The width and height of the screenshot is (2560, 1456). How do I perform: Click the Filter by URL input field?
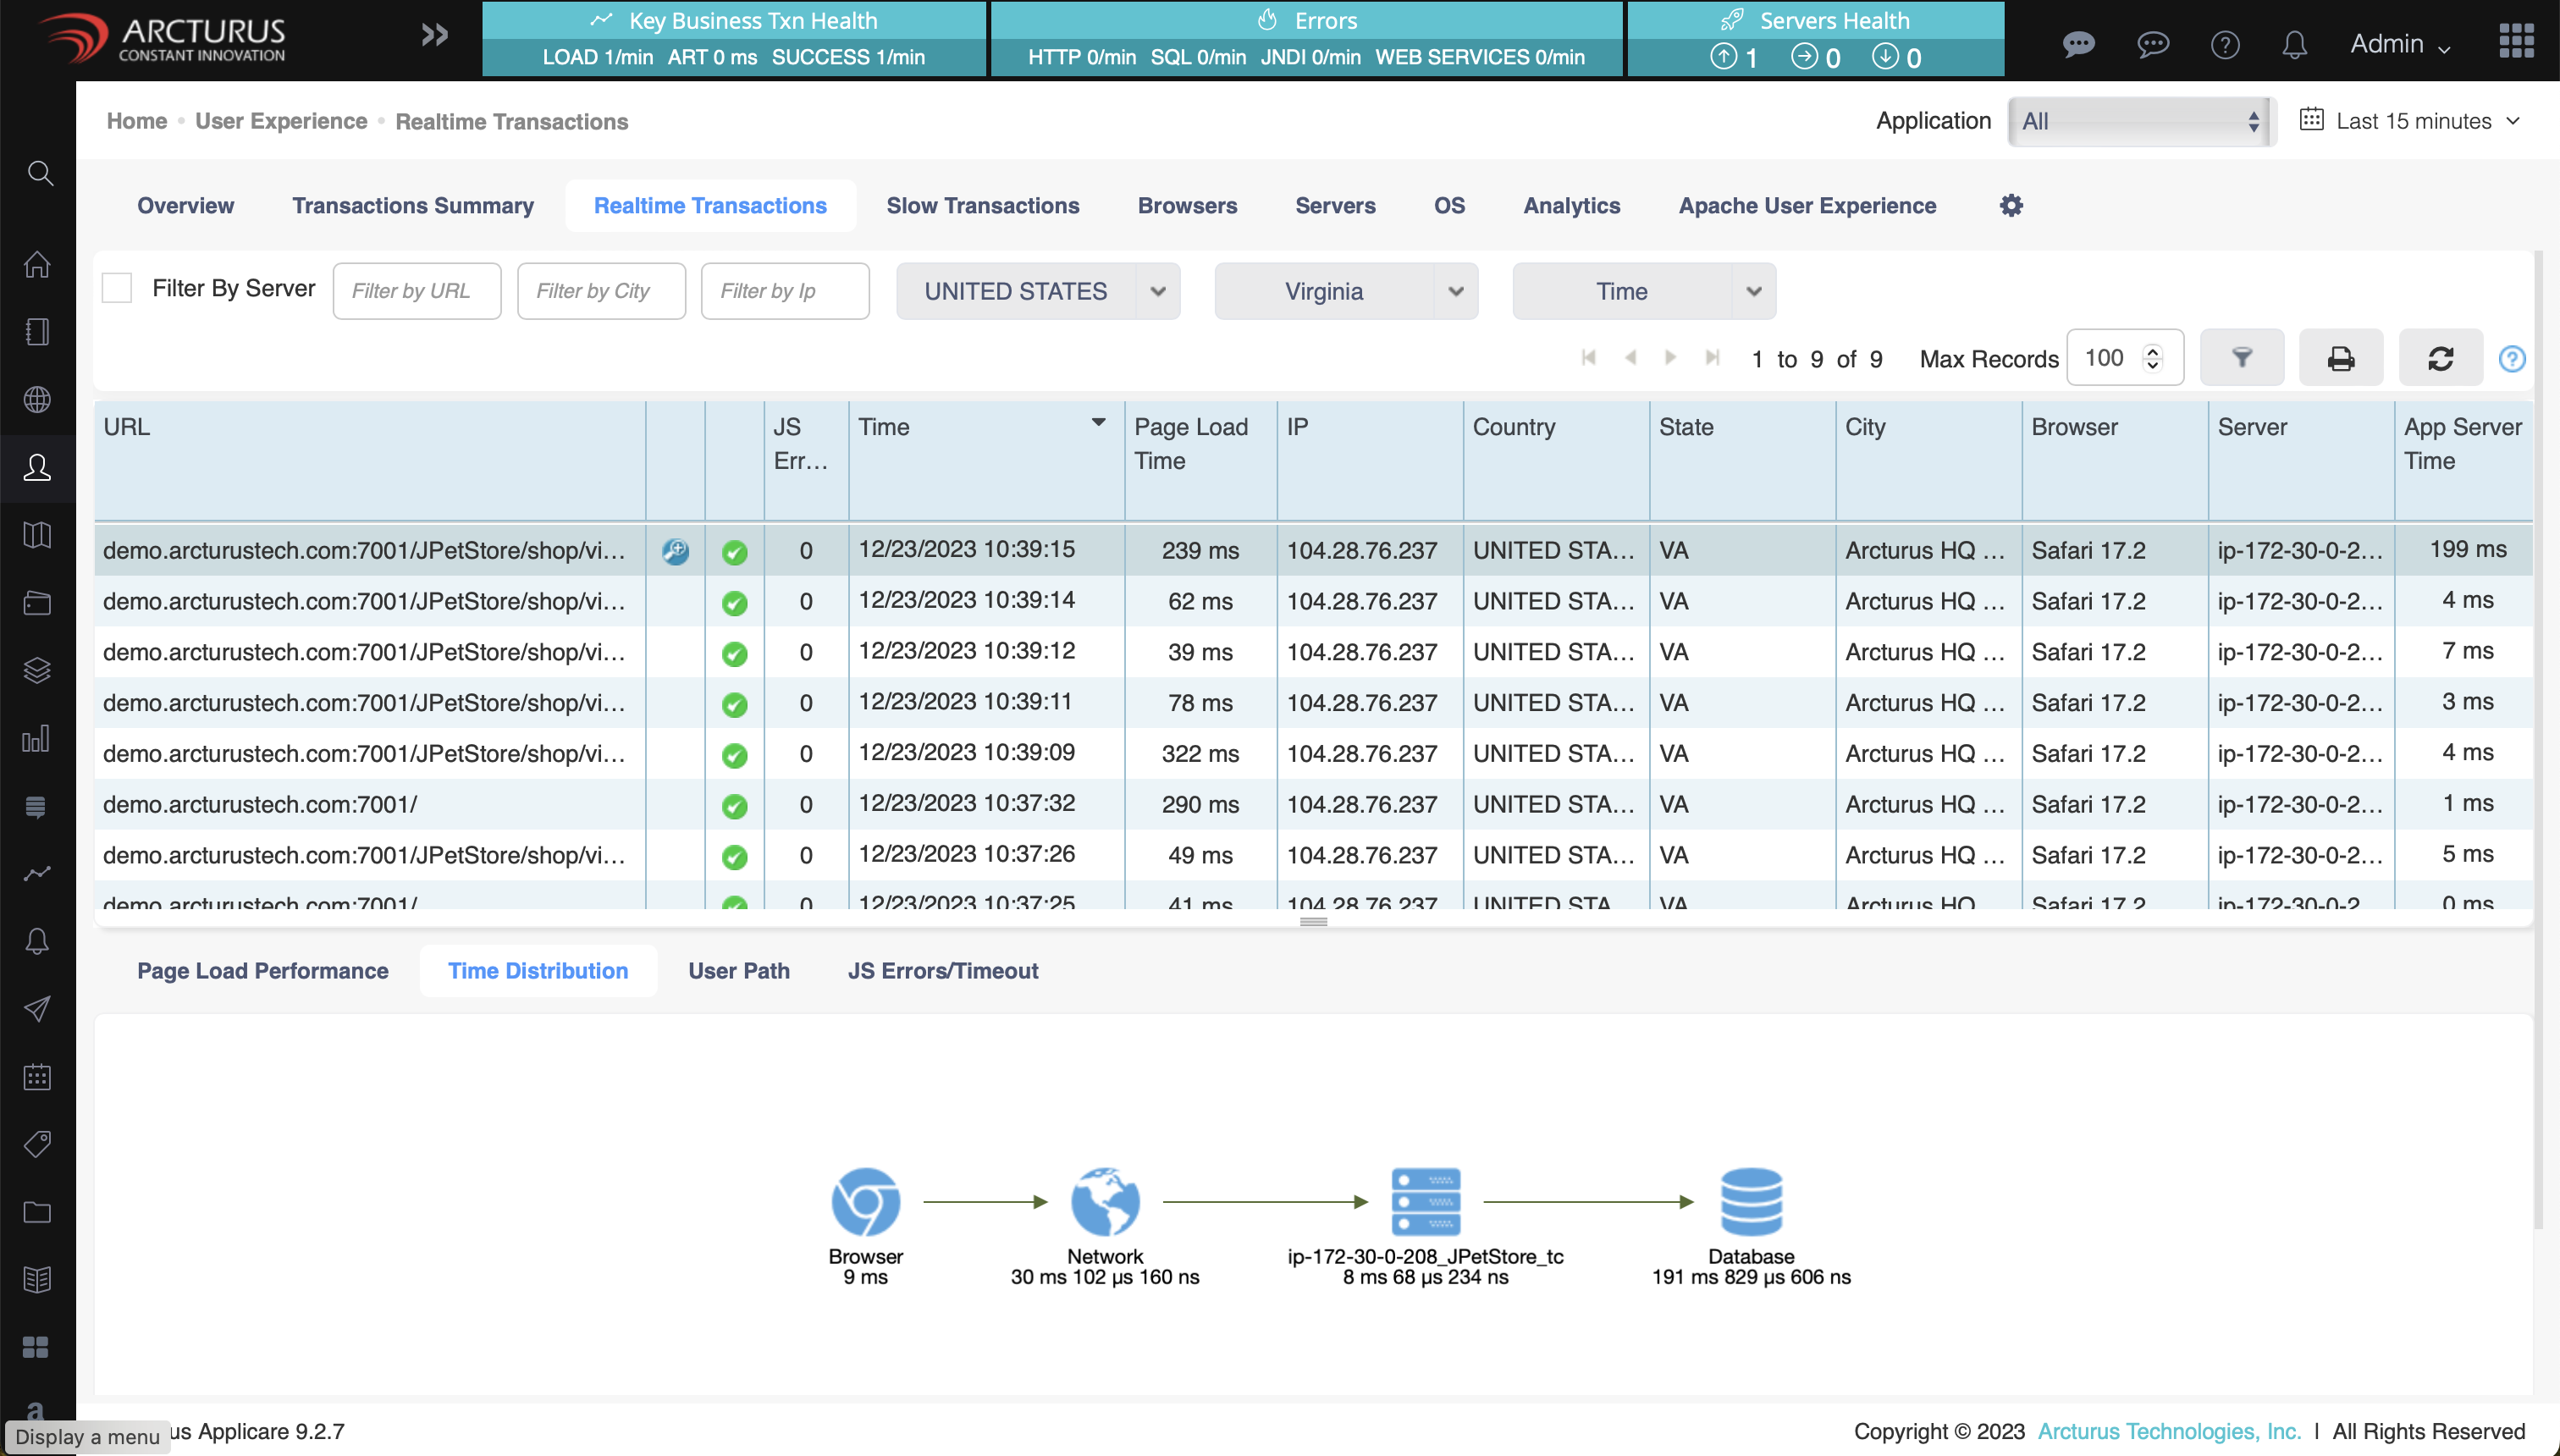416,291
